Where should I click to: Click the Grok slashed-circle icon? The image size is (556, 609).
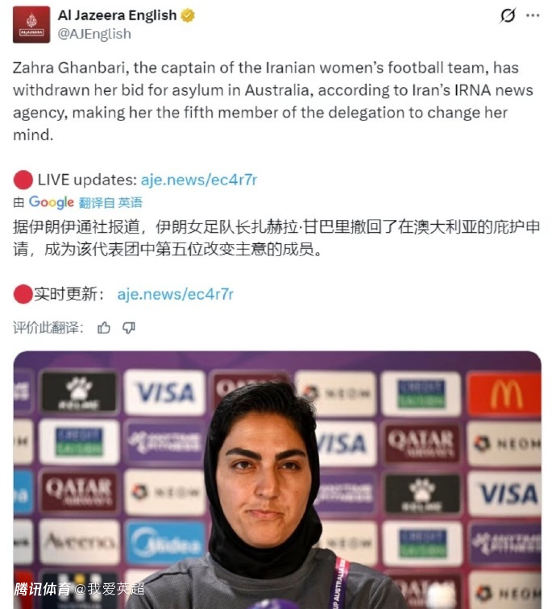tap(508, 15)
